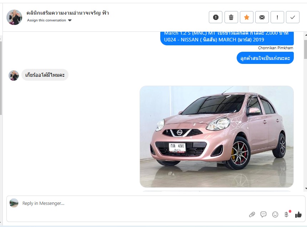Viewport: 307px width, 227px height.
Task: Click the chat scrollbar up arrow
Action: coord(306,35)
